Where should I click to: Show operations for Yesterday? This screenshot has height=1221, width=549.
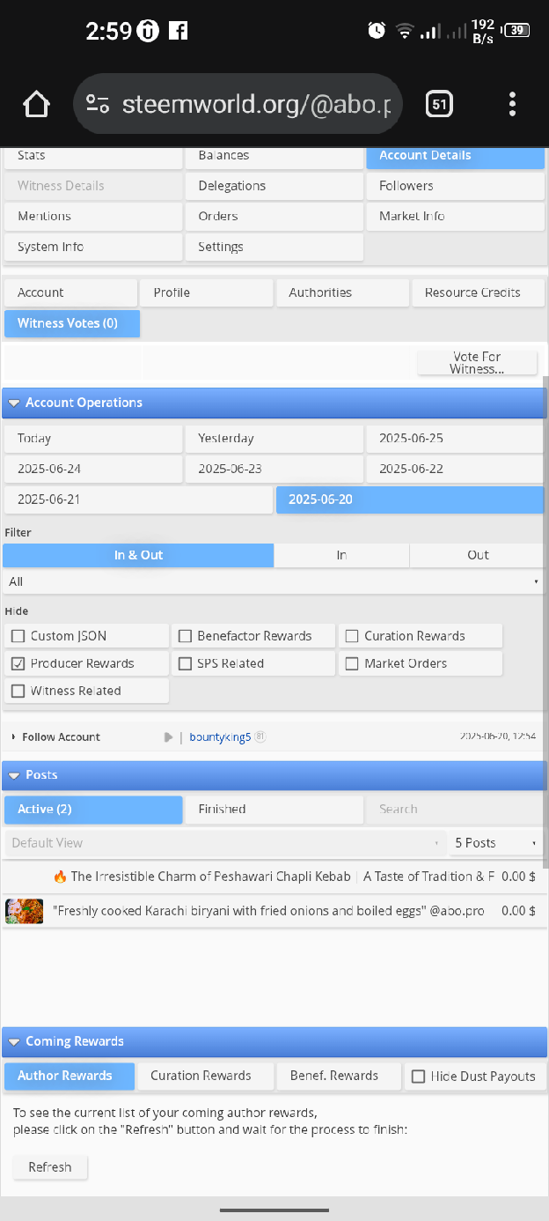click(x=274, y=439)
